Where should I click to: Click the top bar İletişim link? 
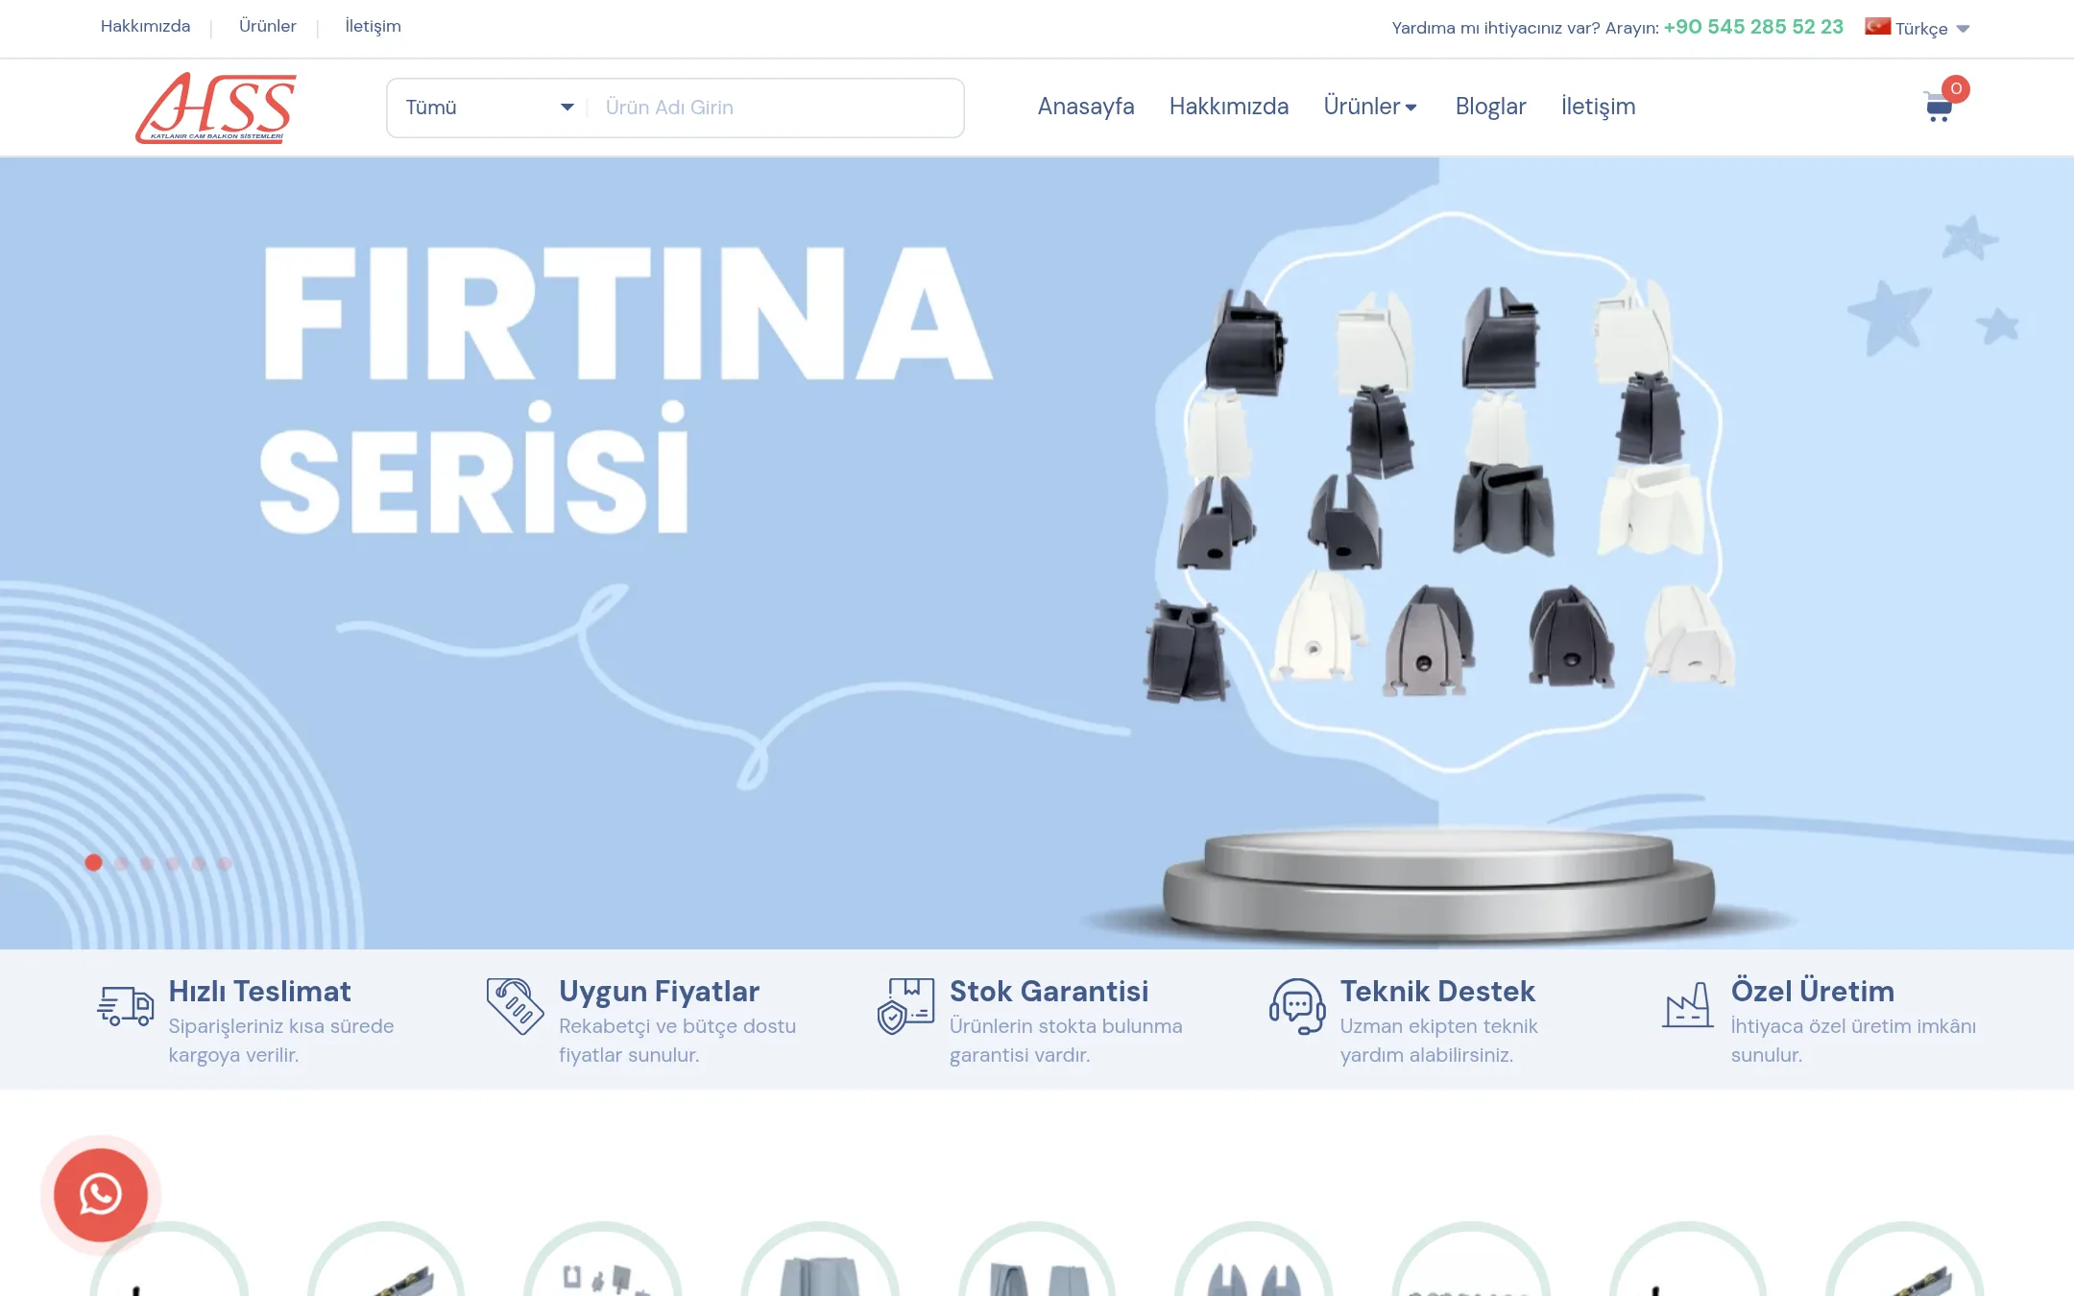click(373, 26)
